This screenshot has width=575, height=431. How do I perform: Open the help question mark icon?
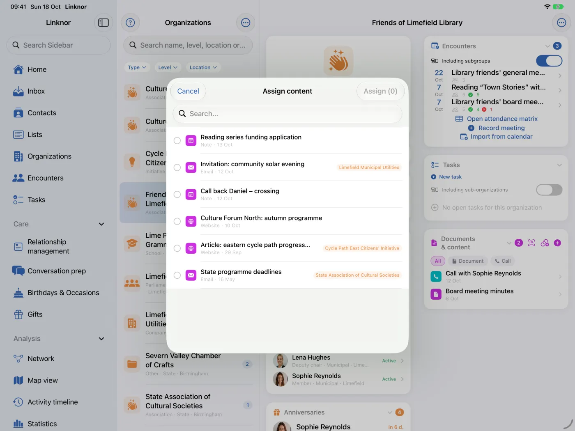click(130, 23)
